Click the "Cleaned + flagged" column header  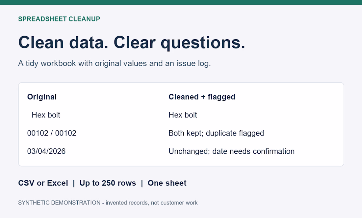202,97
